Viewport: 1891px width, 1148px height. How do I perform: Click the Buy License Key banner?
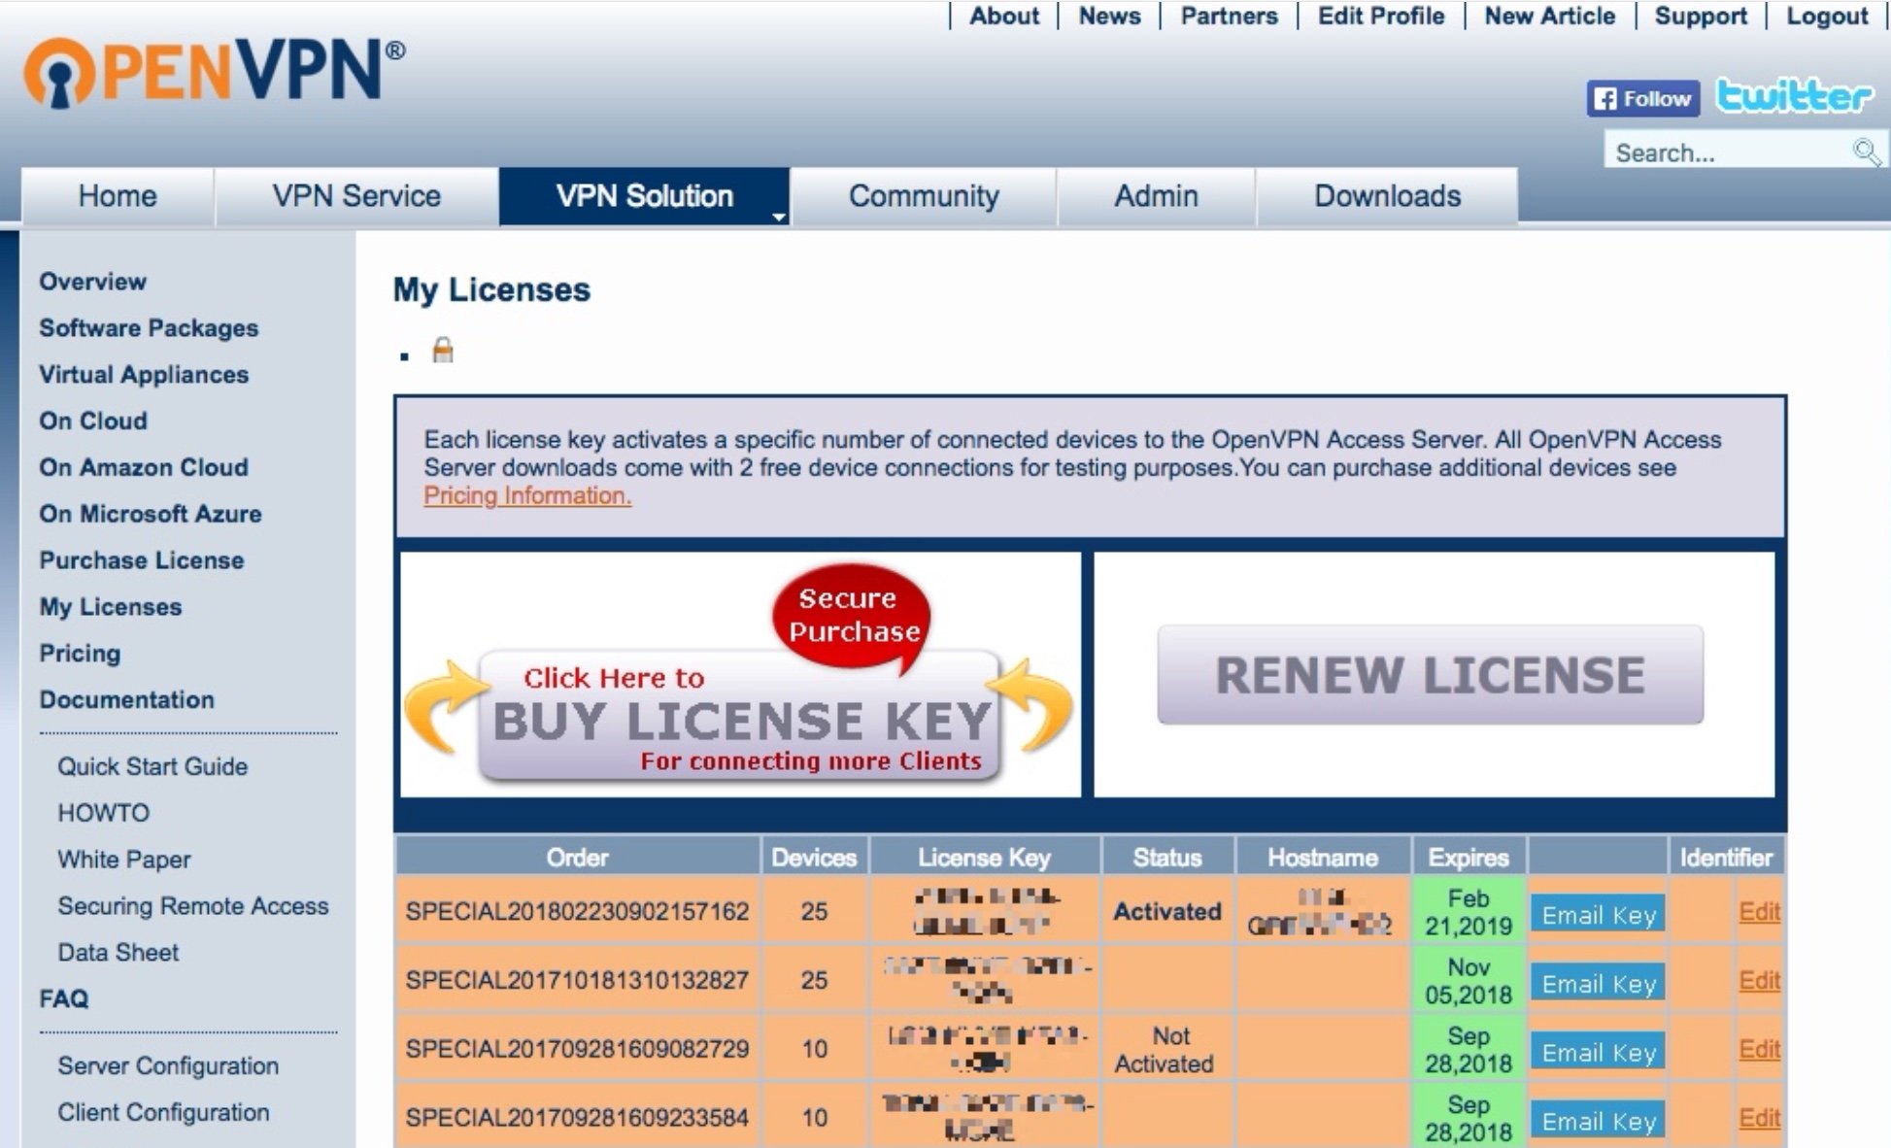click(x=740, y=675)
